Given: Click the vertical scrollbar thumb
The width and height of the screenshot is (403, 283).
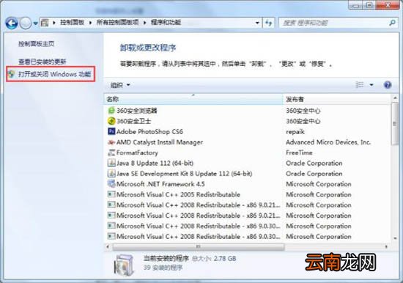Looking at the screenshot, I should coord(395,124).
